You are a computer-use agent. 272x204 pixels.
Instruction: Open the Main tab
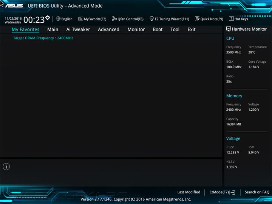(53, 29)
